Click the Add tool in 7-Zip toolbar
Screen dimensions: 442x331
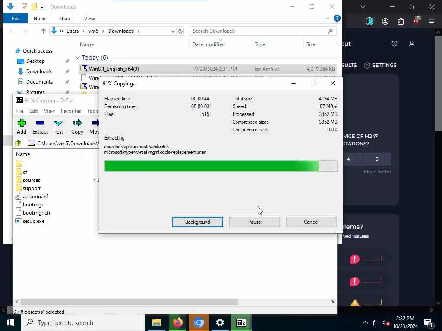(x=22, y=126)
